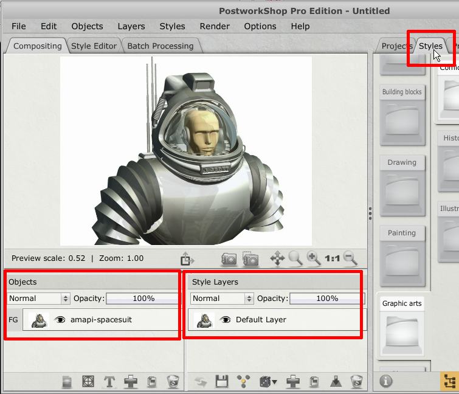The image size is (459, 394).
Task: Click the zoom in magnifier icon
Action: click(x=314, y=258)
